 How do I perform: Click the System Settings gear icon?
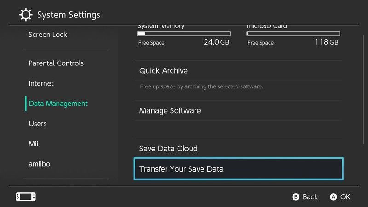pyautogui.click(x=26, y=15)
